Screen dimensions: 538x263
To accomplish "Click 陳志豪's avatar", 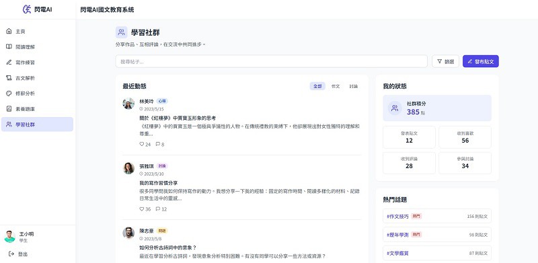I will pyautogui.click(x=128, y=233).
